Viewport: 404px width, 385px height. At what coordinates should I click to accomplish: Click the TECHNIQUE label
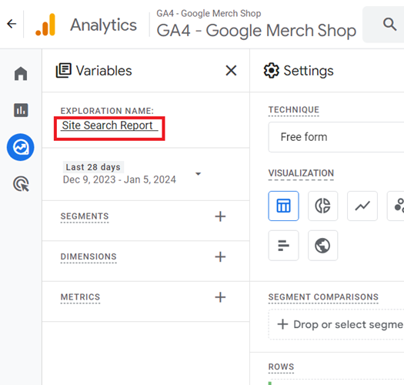[294, 110]
